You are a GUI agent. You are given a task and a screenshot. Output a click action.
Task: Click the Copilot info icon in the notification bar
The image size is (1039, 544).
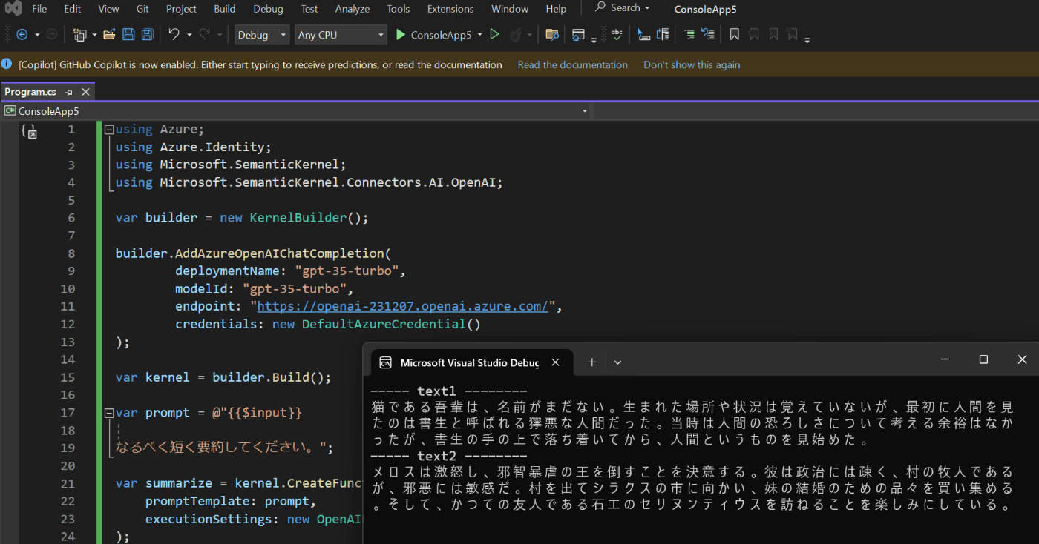7,64
